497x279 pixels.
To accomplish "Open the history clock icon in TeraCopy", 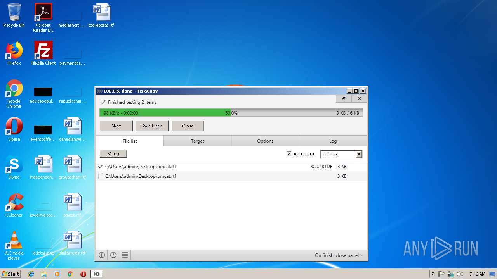I will coord(113,255).
